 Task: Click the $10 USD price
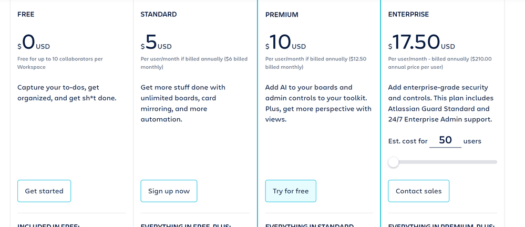point(285,43)
